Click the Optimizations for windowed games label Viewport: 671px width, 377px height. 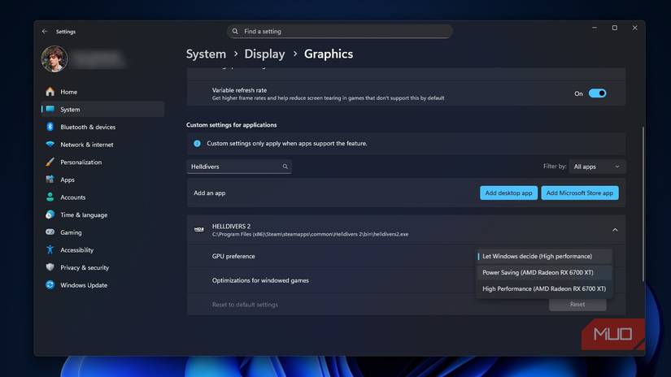260,280
